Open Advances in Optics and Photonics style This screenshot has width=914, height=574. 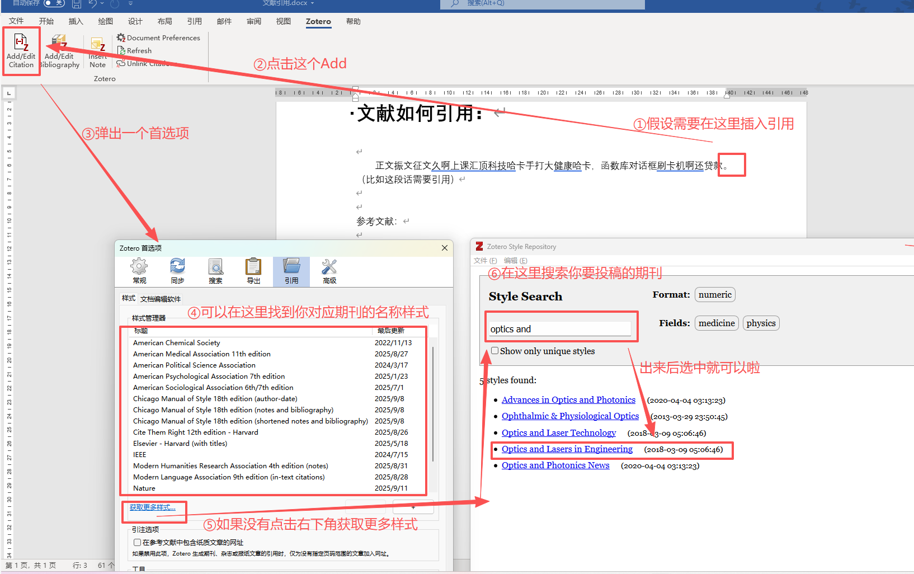pyautogui.click(x=568, y=400)
